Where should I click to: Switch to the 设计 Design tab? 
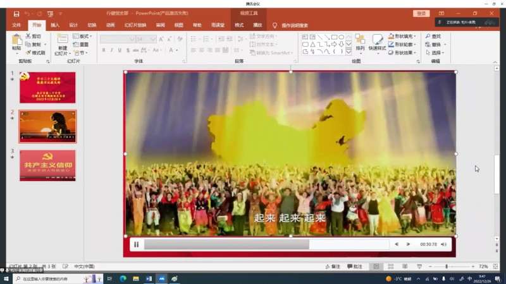pyautogui.click(x=73, y=25)
